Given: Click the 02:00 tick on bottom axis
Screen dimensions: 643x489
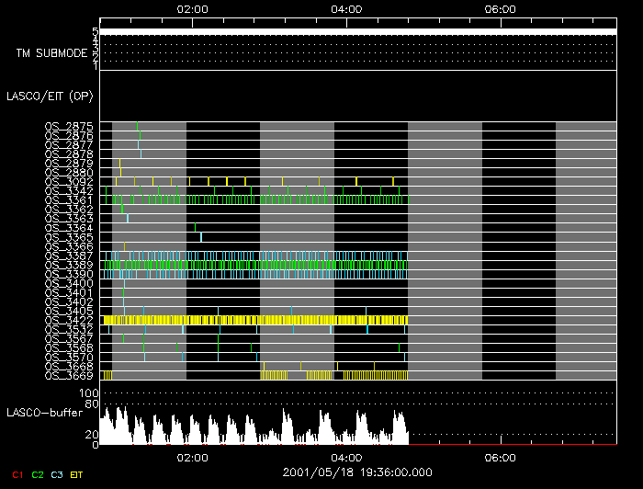Looking at the screenshot, I should 192,457.
